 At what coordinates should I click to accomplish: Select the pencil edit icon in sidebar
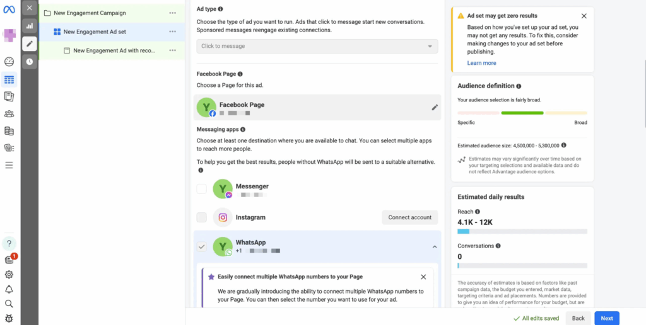pyautogui.click(x=29, y=43)
